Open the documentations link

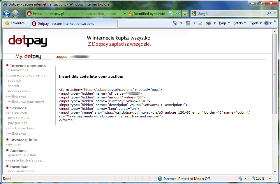click(21, 171)
